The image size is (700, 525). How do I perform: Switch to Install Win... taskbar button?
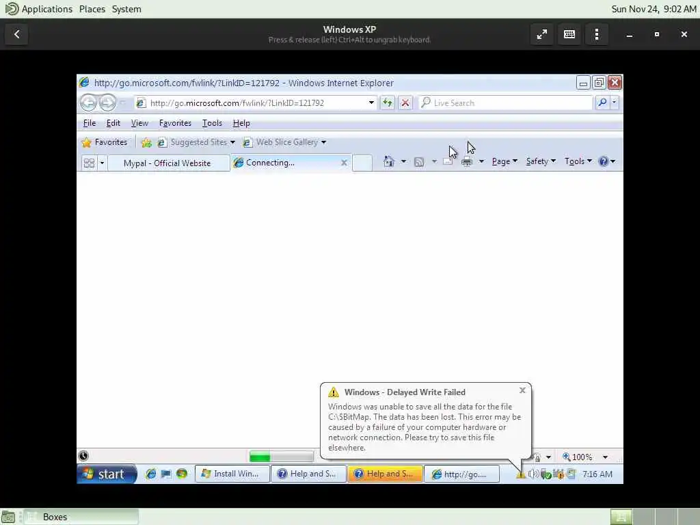(232, 474)
